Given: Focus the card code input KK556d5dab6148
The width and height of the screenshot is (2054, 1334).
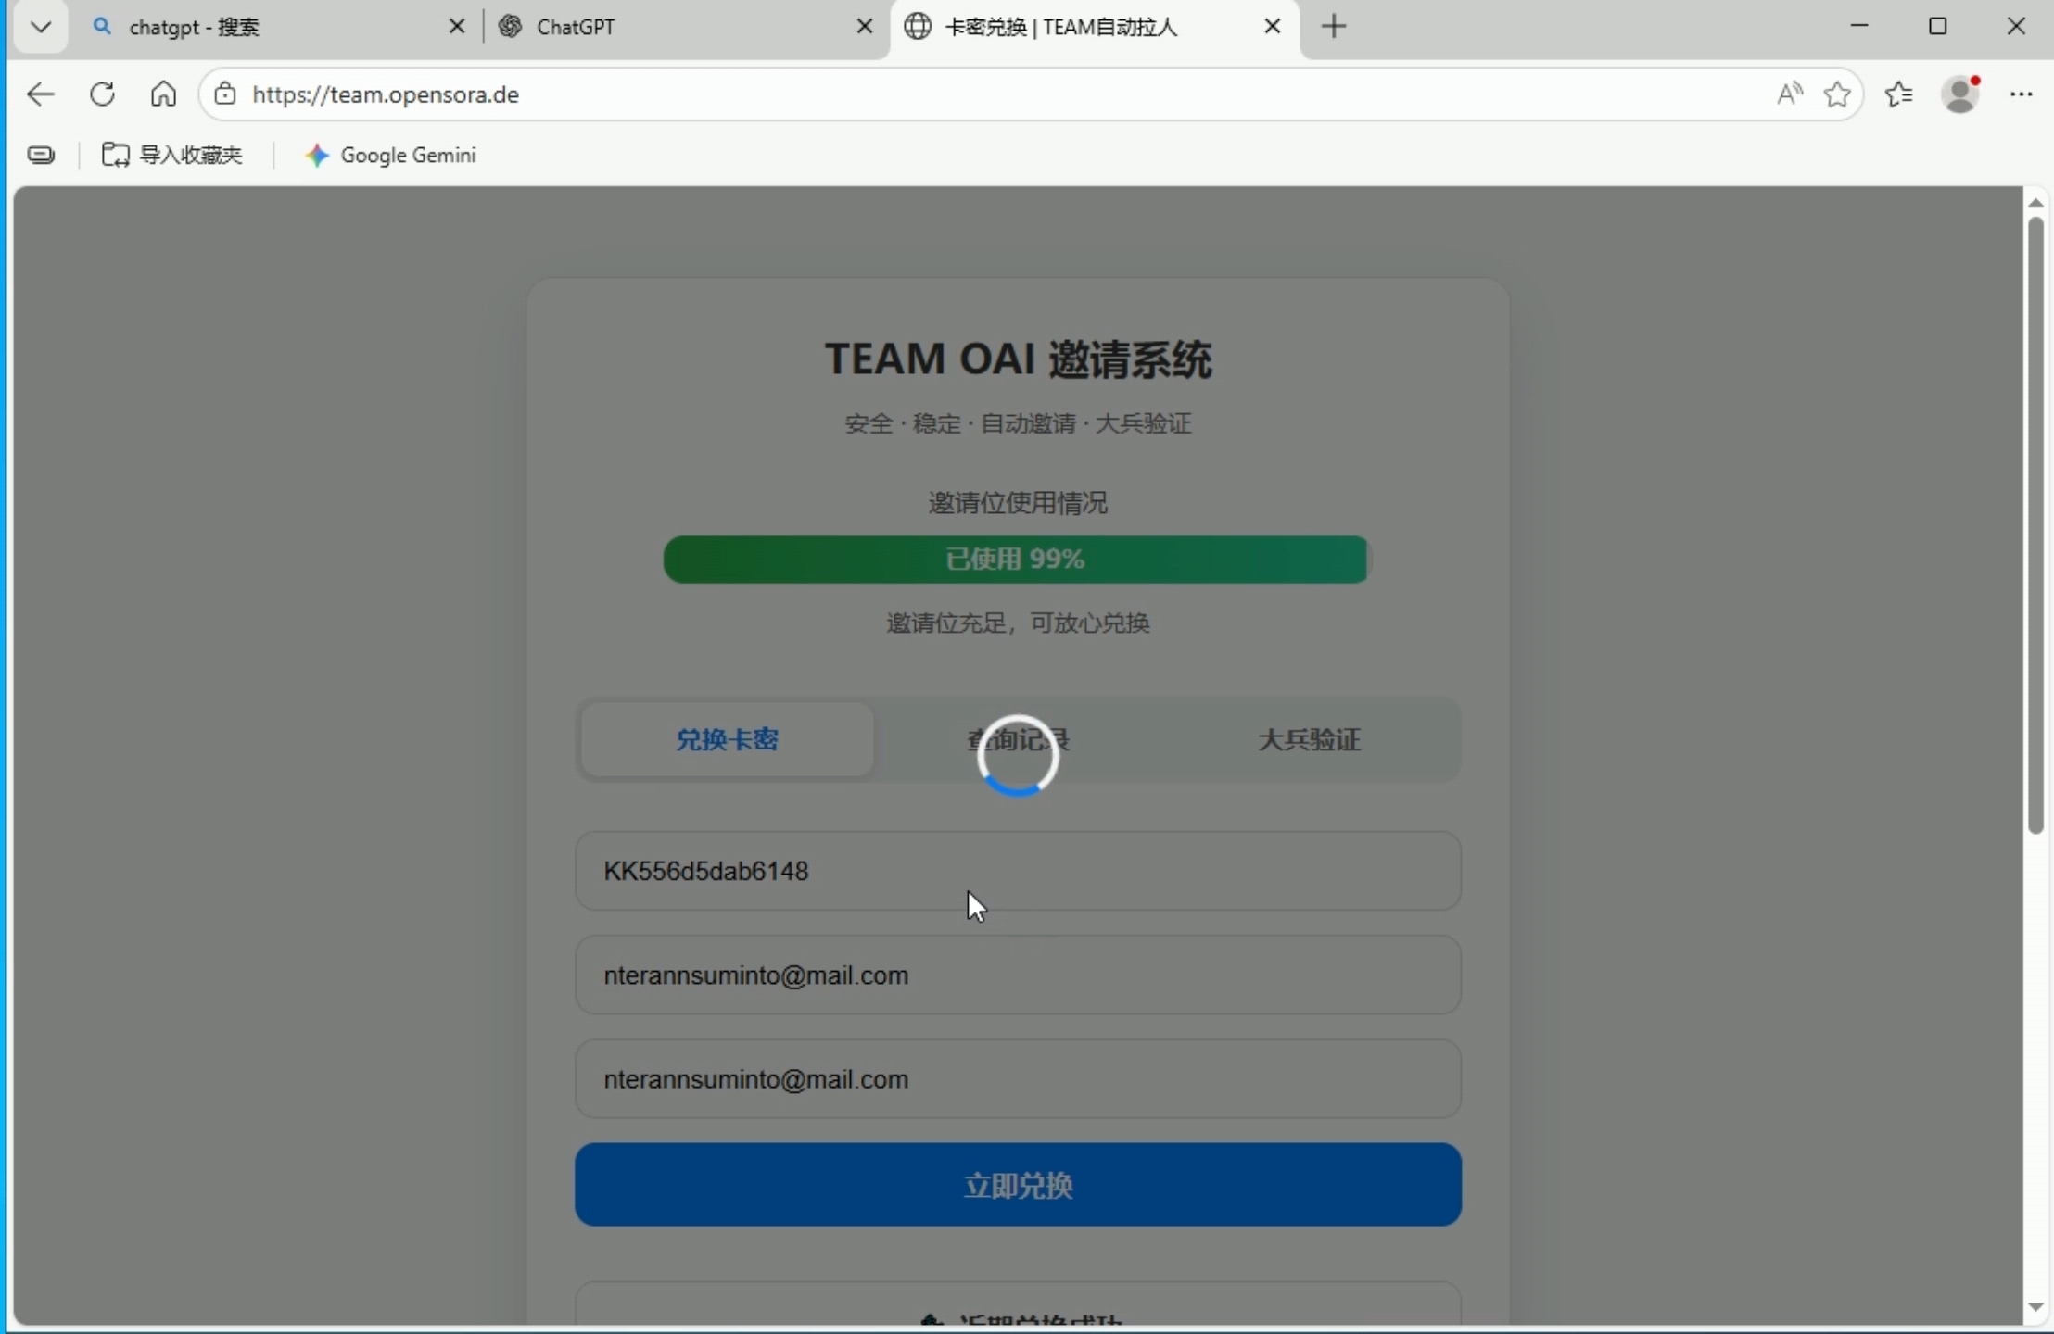Looking at the screenshot, I should pos(1018,871).
